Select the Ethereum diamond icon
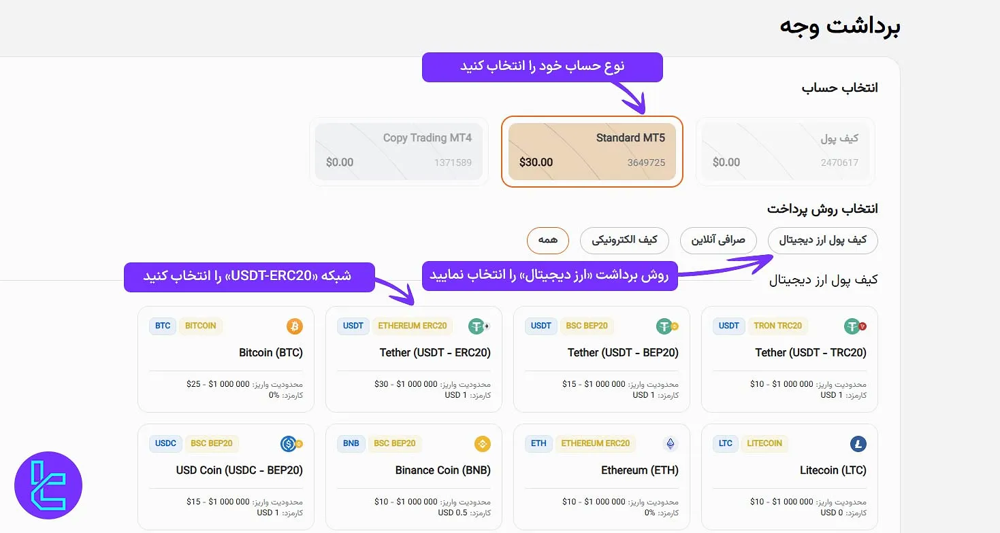1000x533 pixels. point(669,443)
